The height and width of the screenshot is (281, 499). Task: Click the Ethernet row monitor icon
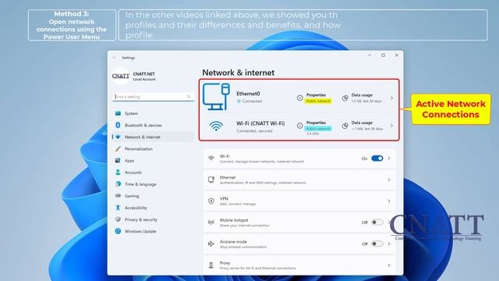[211, 180]
